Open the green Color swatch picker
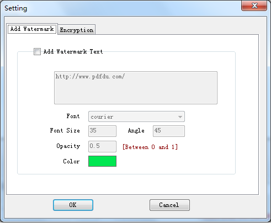This screenshot has height=223, width=271. [x=102, y=161]
